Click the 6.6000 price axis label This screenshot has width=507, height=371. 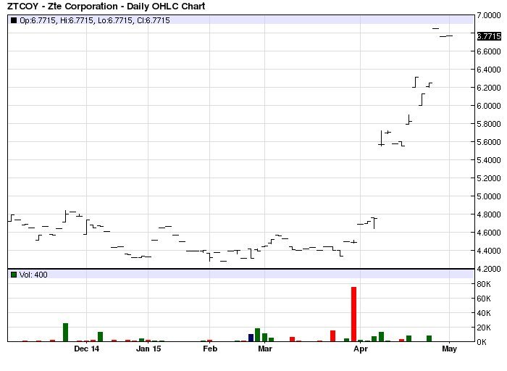pos(489,51)
